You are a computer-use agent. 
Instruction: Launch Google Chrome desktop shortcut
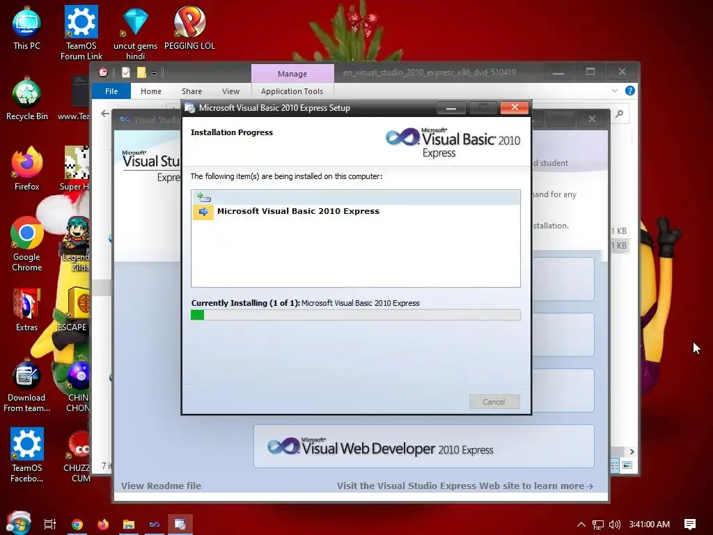click(27, 245)
